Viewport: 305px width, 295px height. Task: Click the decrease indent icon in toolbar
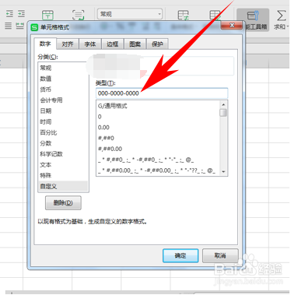(x=9, y=14)
